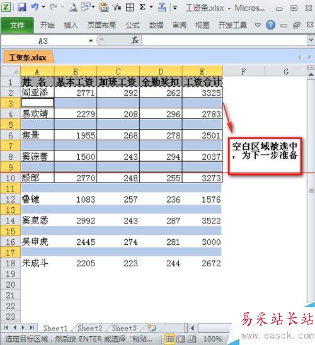Click the Name Box showing A3
The height and width of the screenshot is (345, 315).
[43, 41]
